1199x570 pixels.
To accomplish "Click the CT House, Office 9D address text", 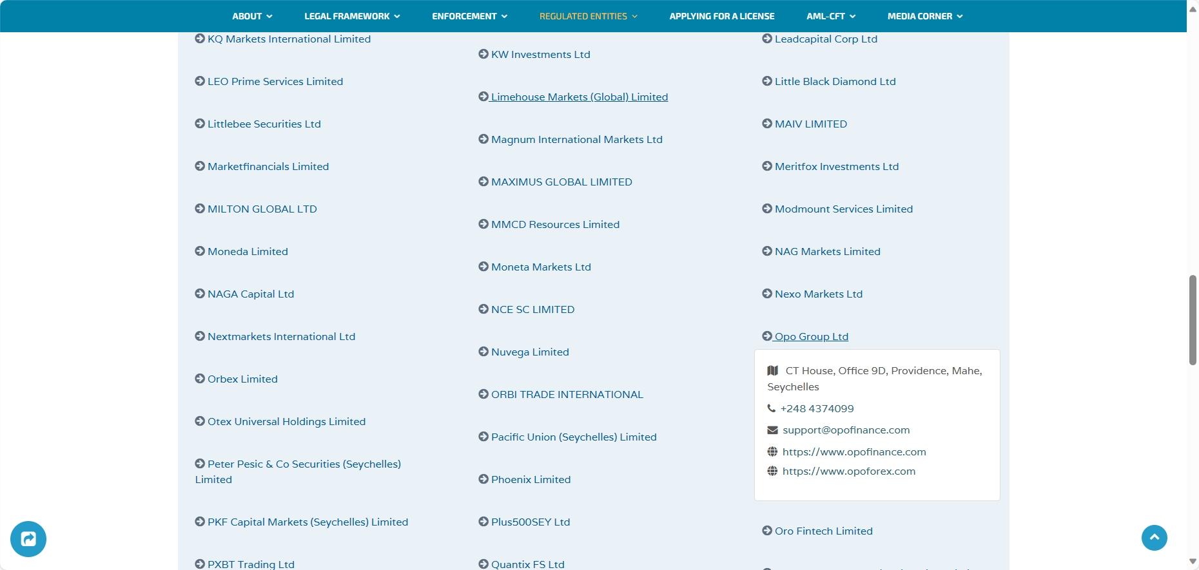I will click(875, 379).
